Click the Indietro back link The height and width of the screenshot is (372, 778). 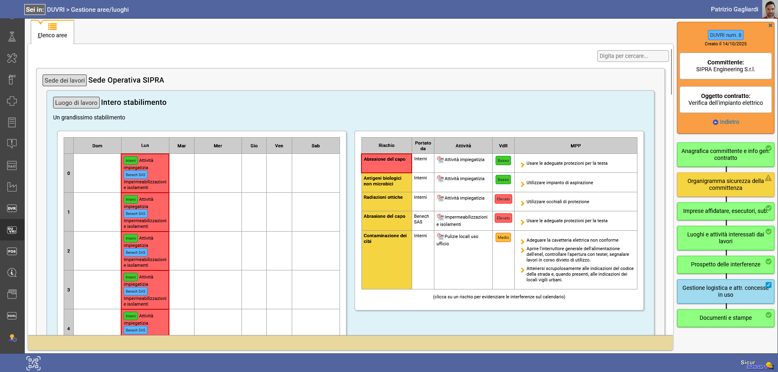point(726,122)
